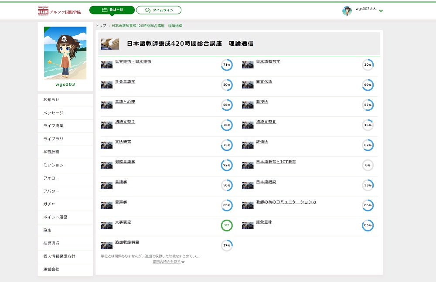This screenshot has height=282, width=436.
Task: Open 設定 in the sidebar
Action: click(65, 230)
